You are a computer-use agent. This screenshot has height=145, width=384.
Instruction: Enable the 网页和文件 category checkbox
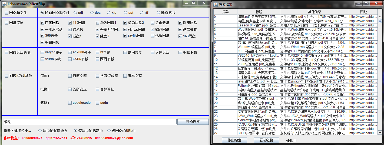coord(7,13)
